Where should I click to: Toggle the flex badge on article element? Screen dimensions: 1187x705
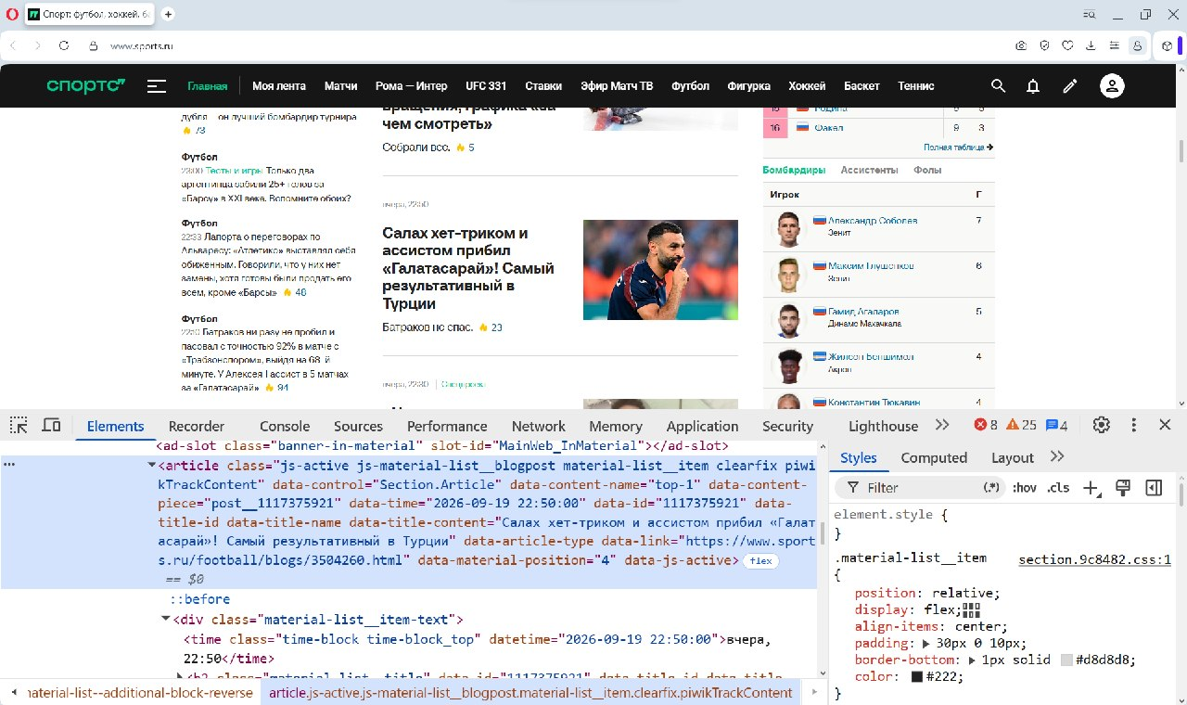coord(761,561)
